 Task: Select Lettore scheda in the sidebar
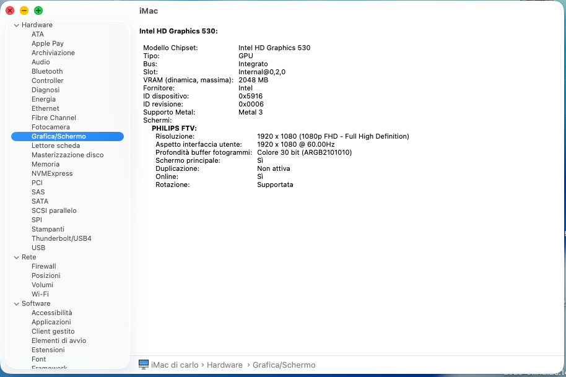click(x=56, y=145)
